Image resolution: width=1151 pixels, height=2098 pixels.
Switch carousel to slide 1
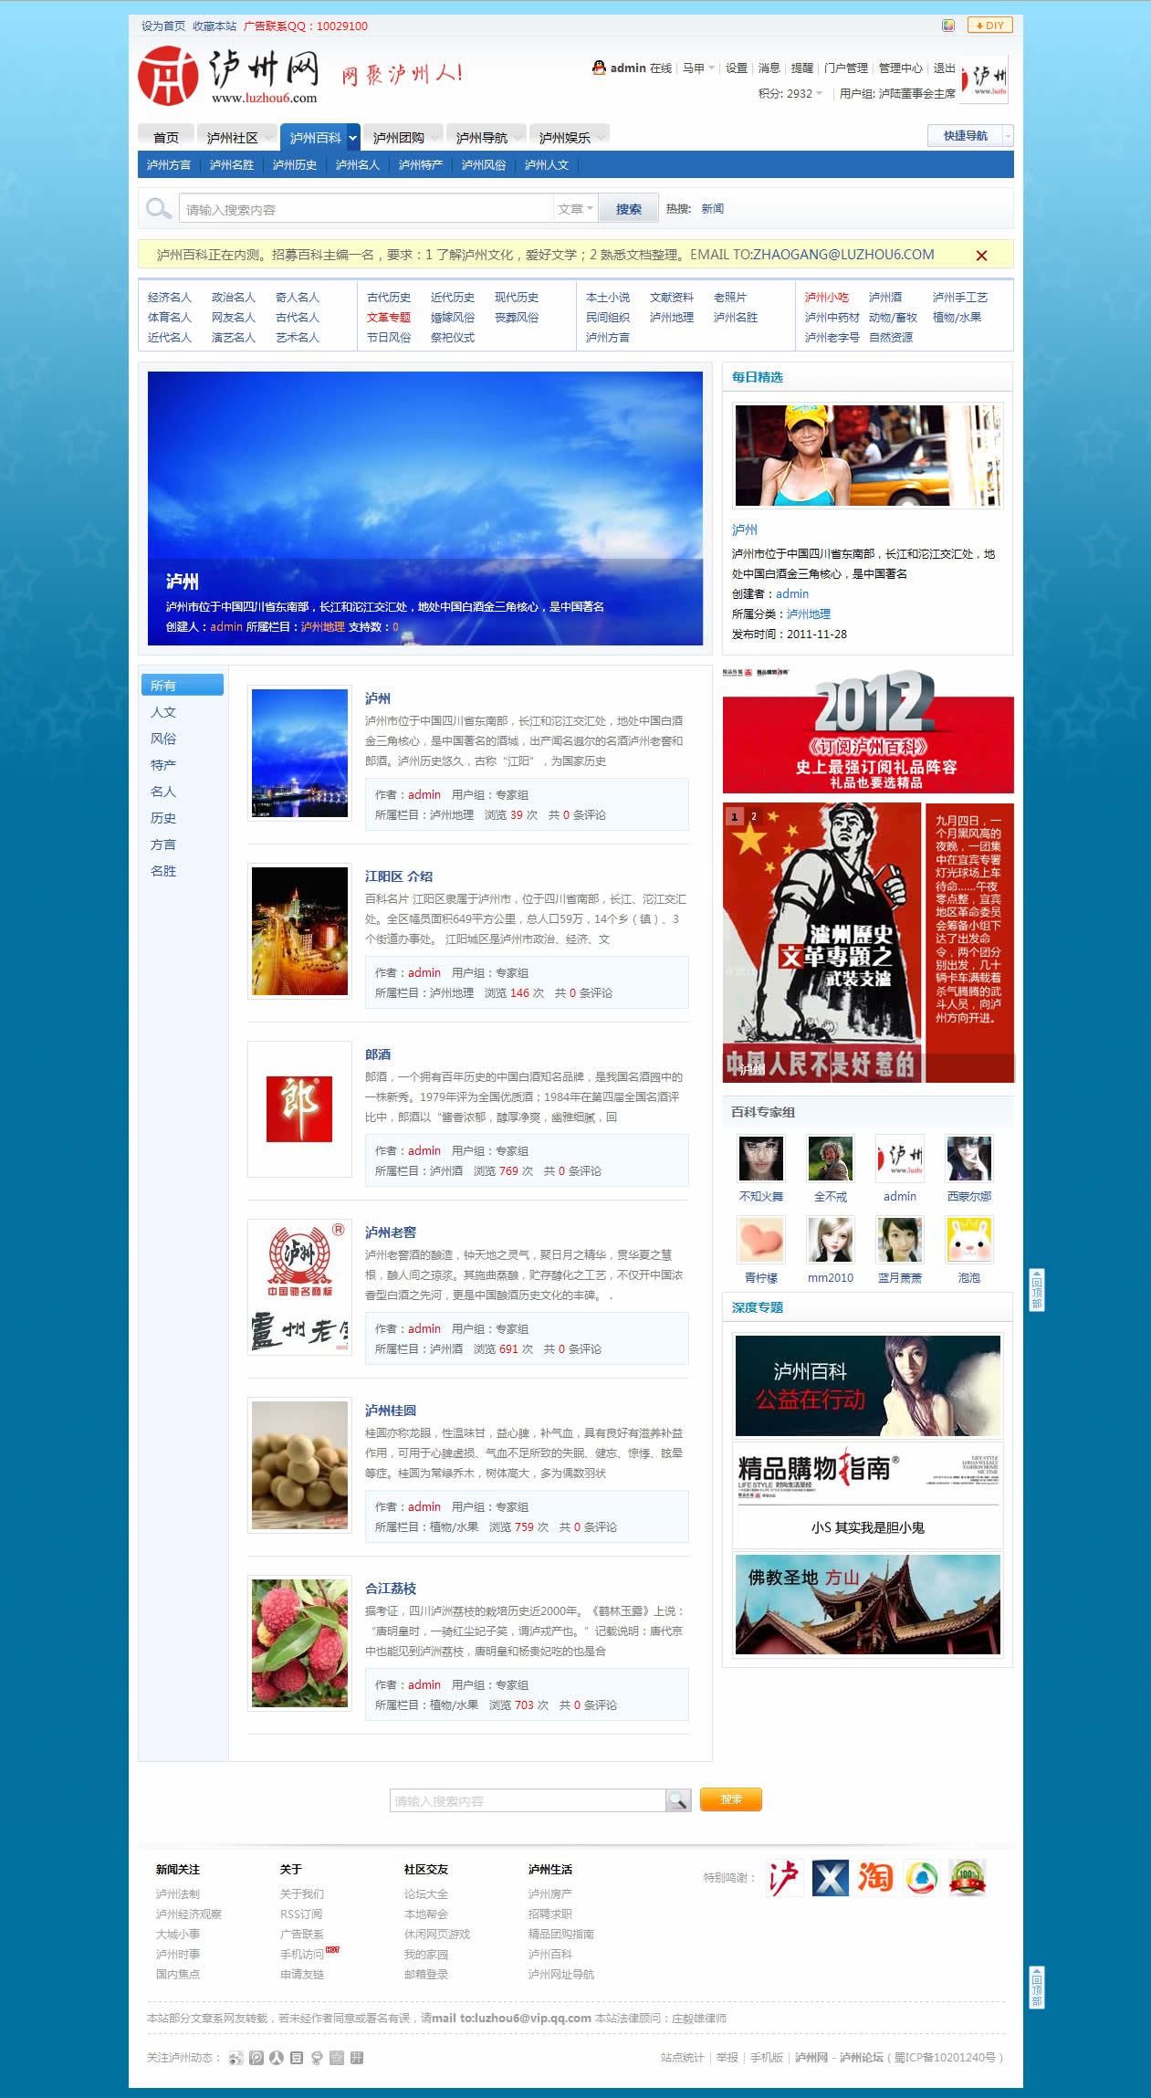(735, 816)
